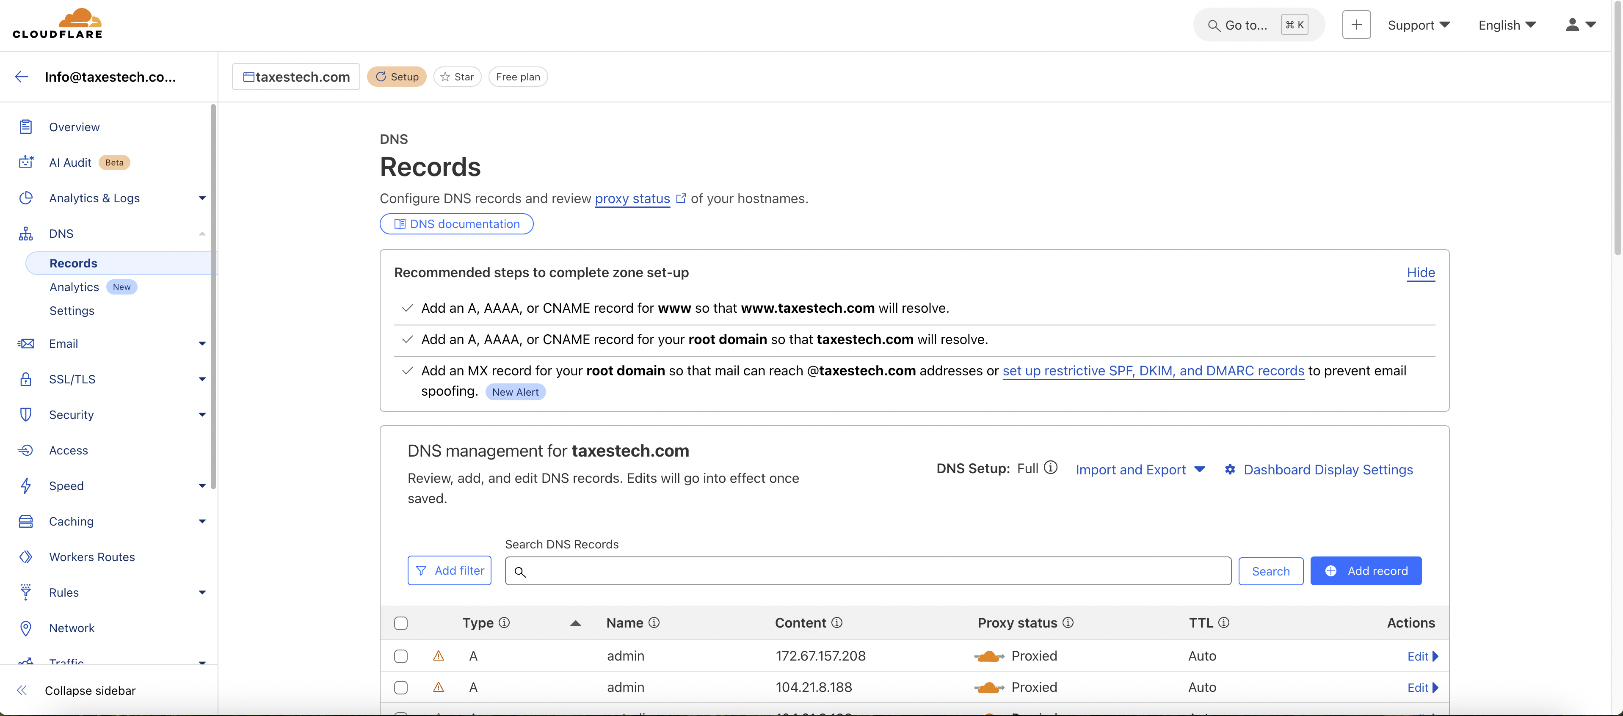Toggle the select-all records checkbox
This screenshot has width=1623, height=716.
[401, 623]
